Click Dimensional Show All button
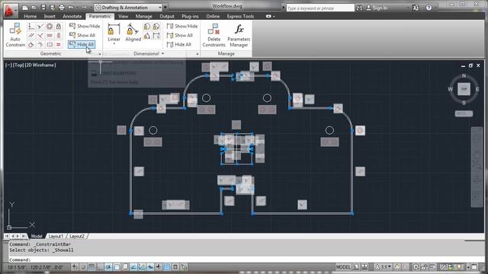The height and width of the screenshot is (274, 488). point(180,36)
